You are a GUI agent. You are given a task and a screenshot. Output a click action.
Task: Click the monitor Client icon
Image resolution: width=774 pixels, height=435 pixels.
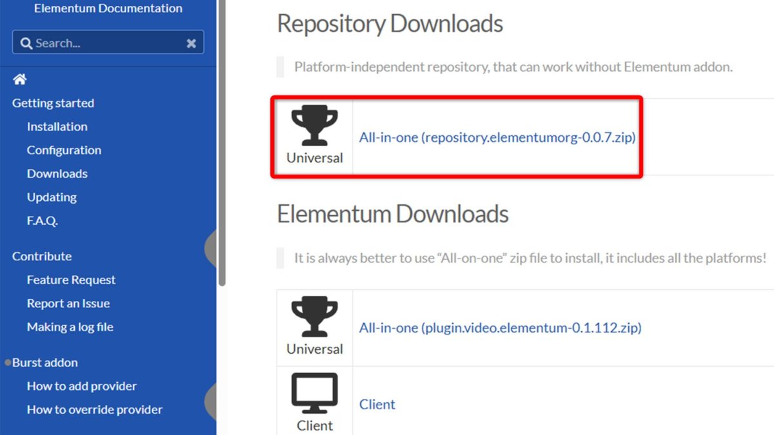(315, 393)
